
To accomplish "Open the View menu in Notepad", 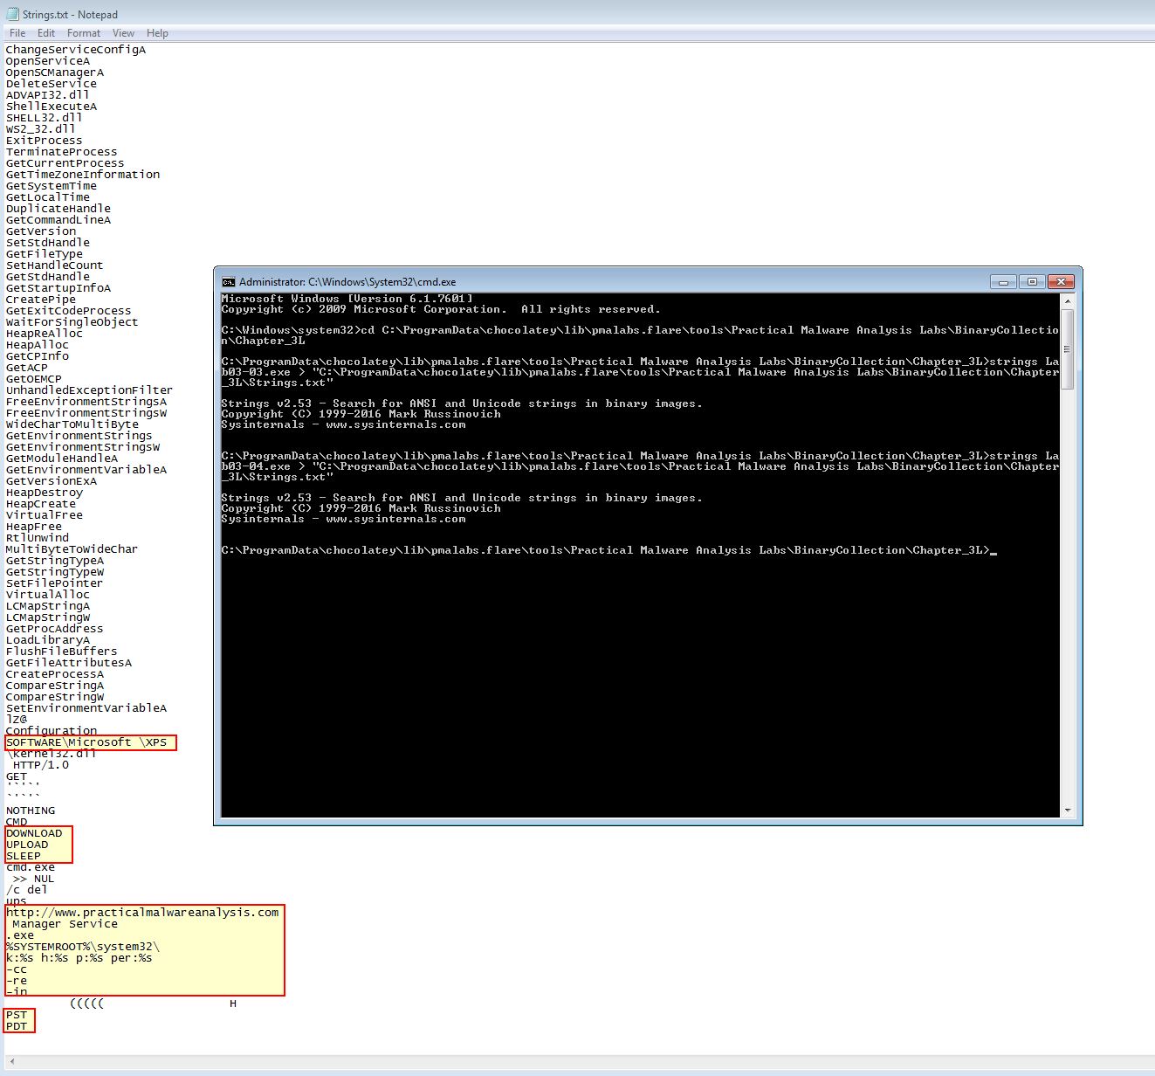I will (x=124, y=33).
